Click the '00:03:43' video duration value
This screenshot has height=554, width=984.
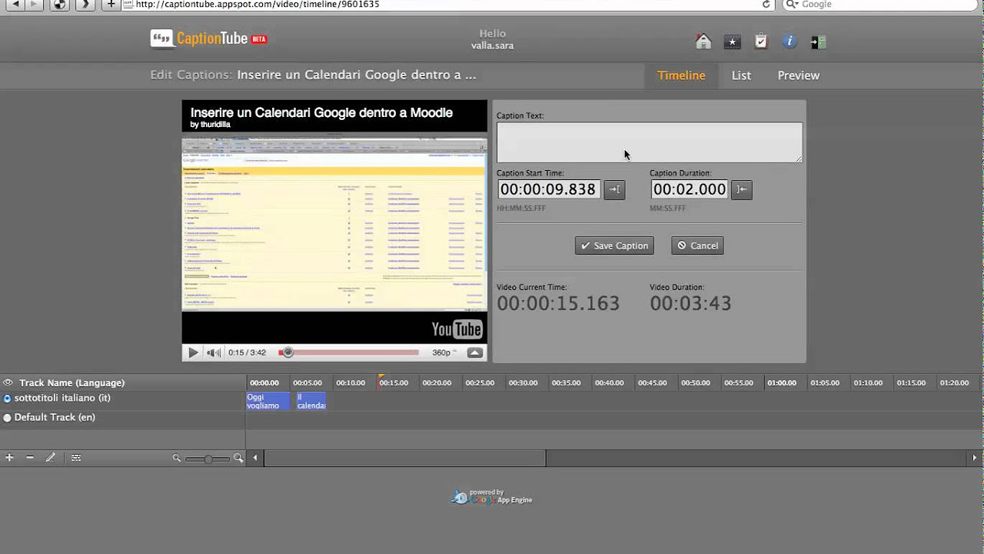click(x=690, y=303)
